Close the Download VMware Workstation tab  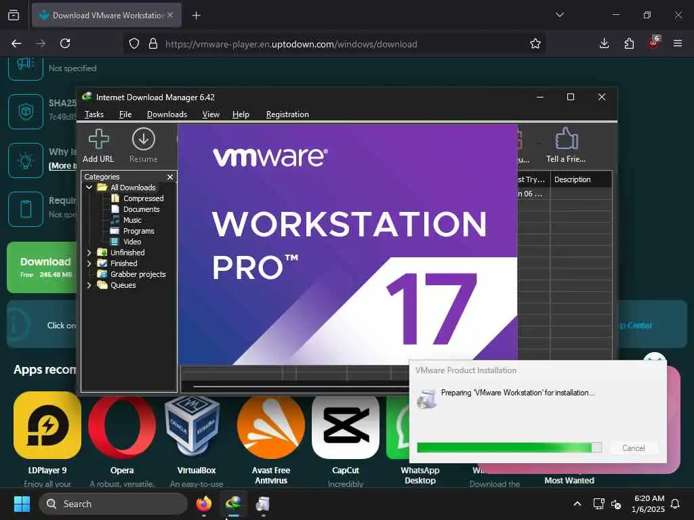click(170, 15)
